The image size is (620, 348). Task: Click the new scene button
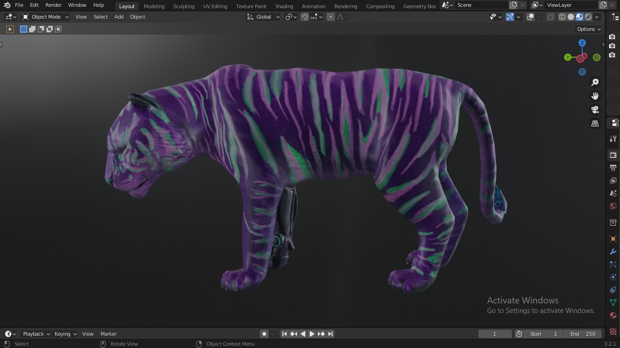(514, 5)
